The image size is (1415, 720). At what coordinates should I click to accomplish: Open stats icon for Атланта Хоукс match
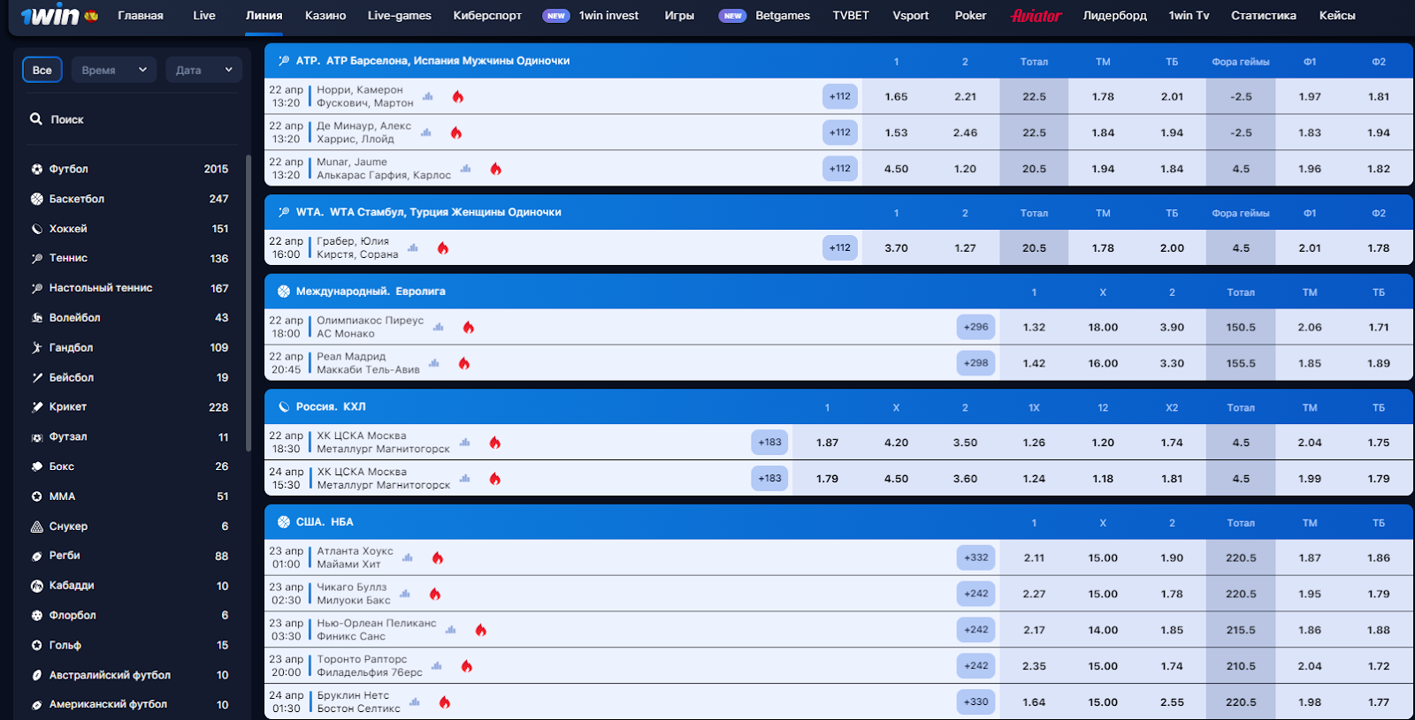408,557
